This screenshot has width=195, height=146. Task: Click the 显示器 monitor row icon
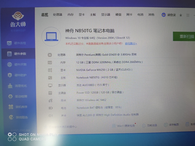[x=50, y=85]
